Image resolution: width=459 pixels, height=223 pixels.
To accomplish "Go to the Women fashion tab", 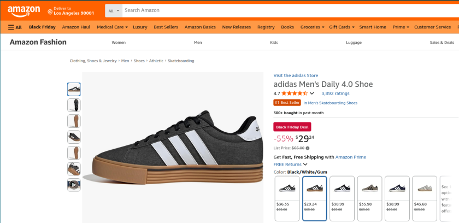I will 119,42.
